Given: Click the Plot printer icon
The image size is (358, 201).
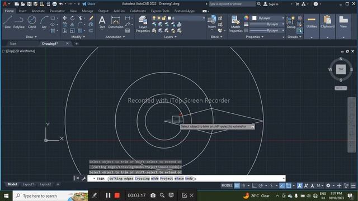Looking at the screenshot, I should [x=54, y=4].
